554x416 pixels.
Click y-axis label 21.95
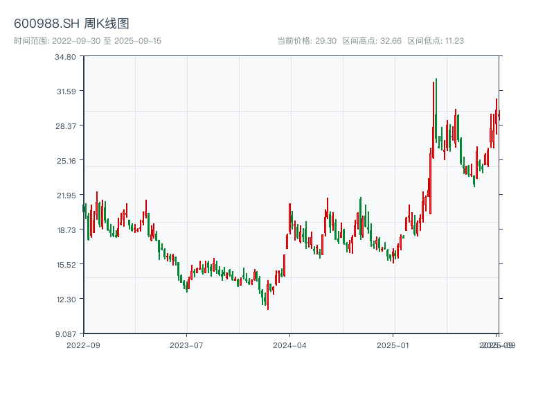click(x=66, y=196)
